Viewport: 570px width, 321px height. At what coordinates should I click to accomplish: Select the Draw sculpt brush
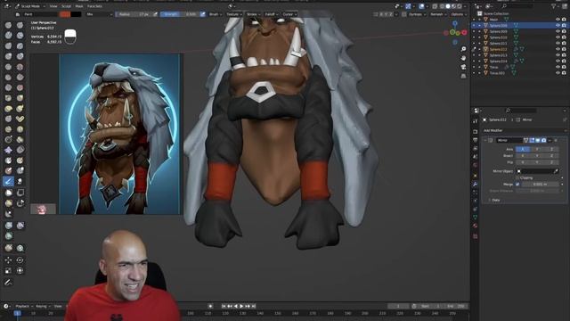pos(8,25)
